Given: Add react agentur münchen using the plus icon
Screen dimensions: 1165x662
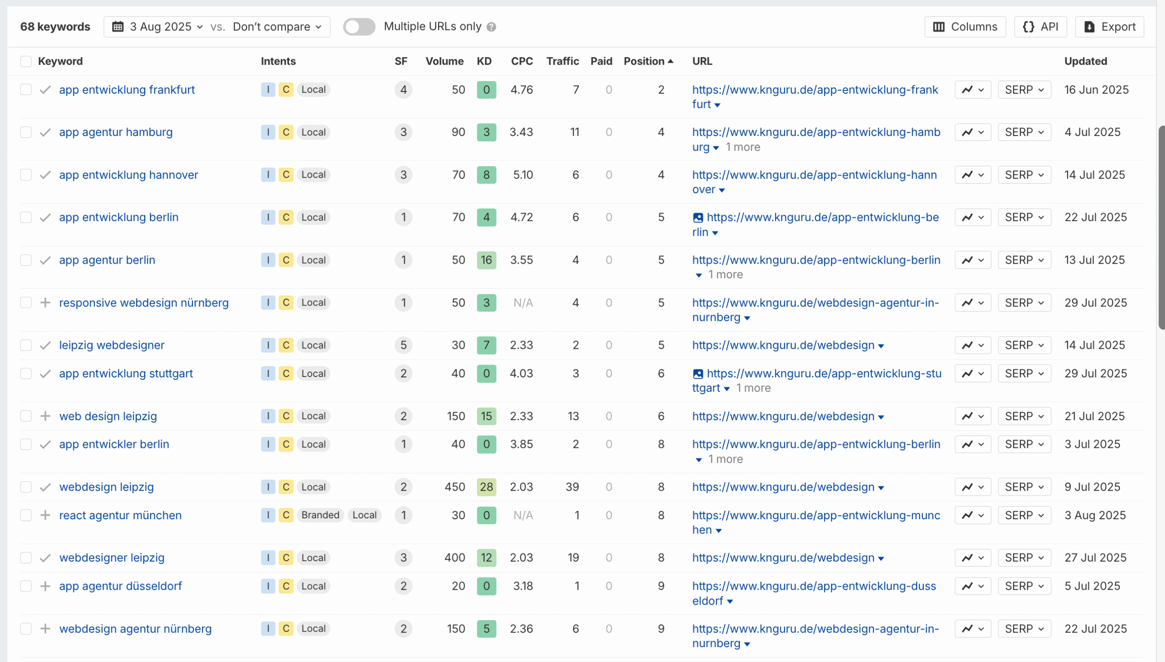Looking at the screenshot, I should click(45, 515).
